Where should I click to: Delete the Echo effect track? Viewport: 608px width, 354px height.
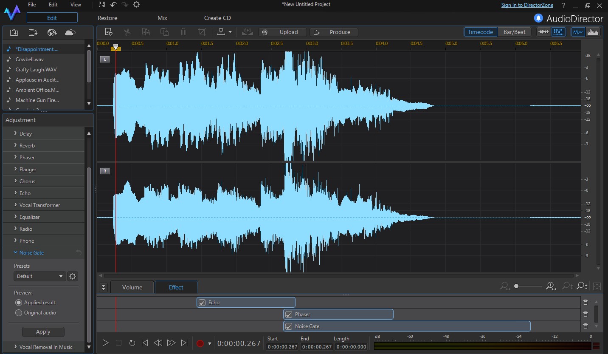(585, 302)
